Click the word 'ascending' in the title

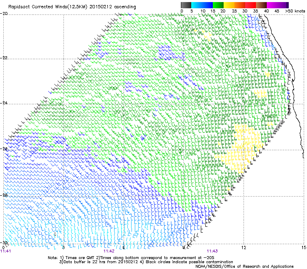click(x=125, y=7)
